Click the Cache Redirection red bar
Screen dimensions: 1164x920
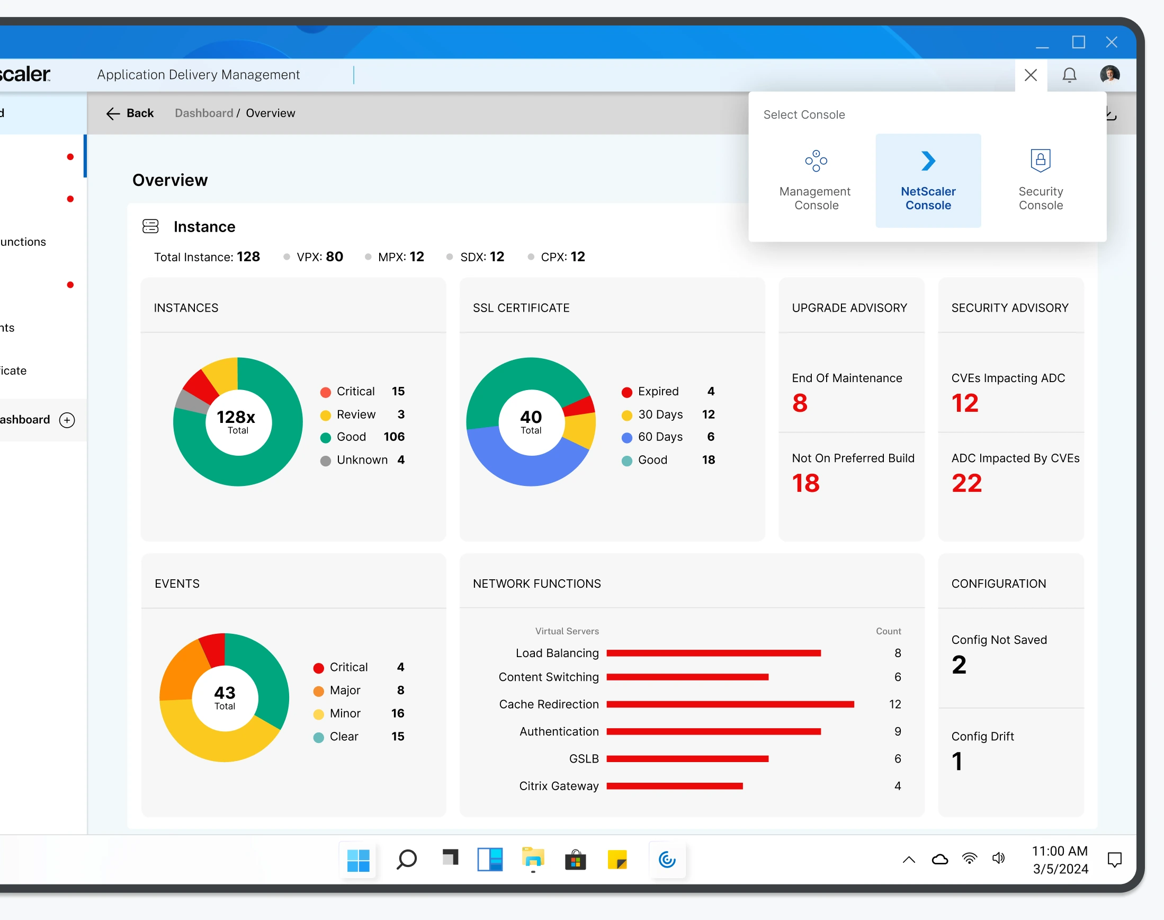[730, 704]
